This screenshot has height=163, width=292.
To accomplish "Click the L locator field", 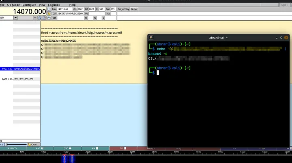I will pyautogui.click(x=110, y=18).
